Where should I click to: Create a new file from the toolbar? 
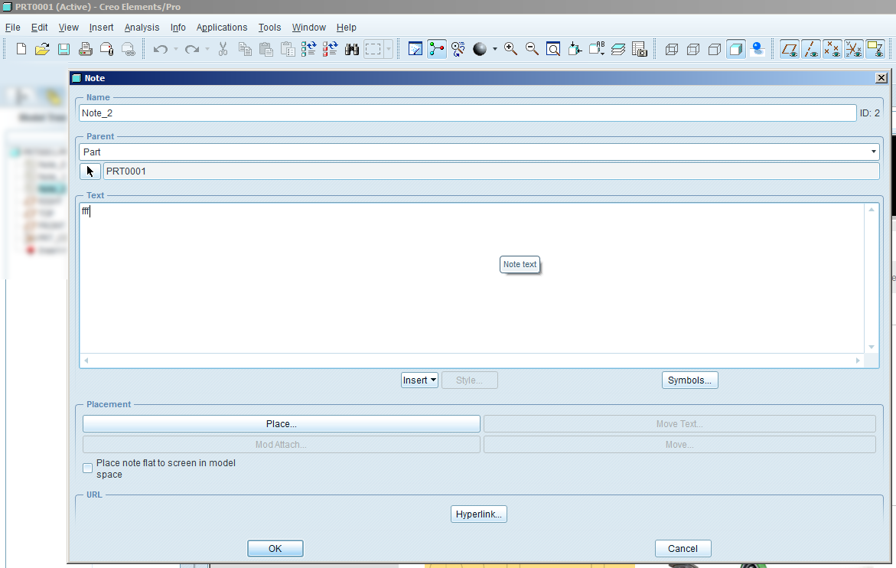21,49
